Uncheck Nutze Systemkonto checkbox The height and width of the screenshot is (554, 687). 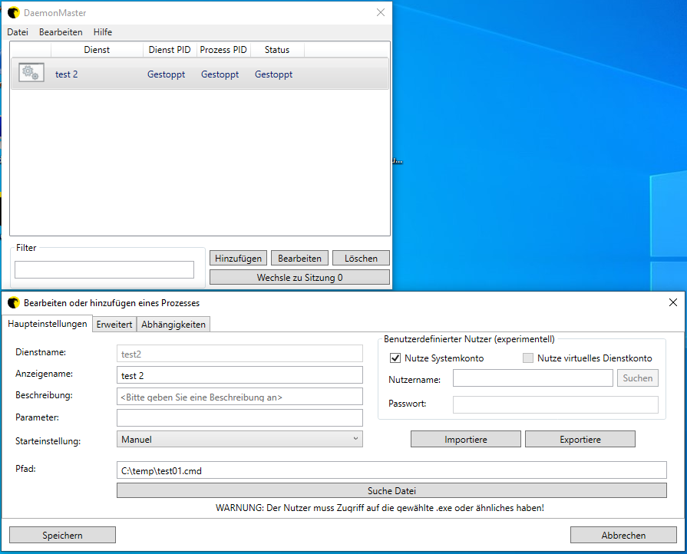coord(395,358)
